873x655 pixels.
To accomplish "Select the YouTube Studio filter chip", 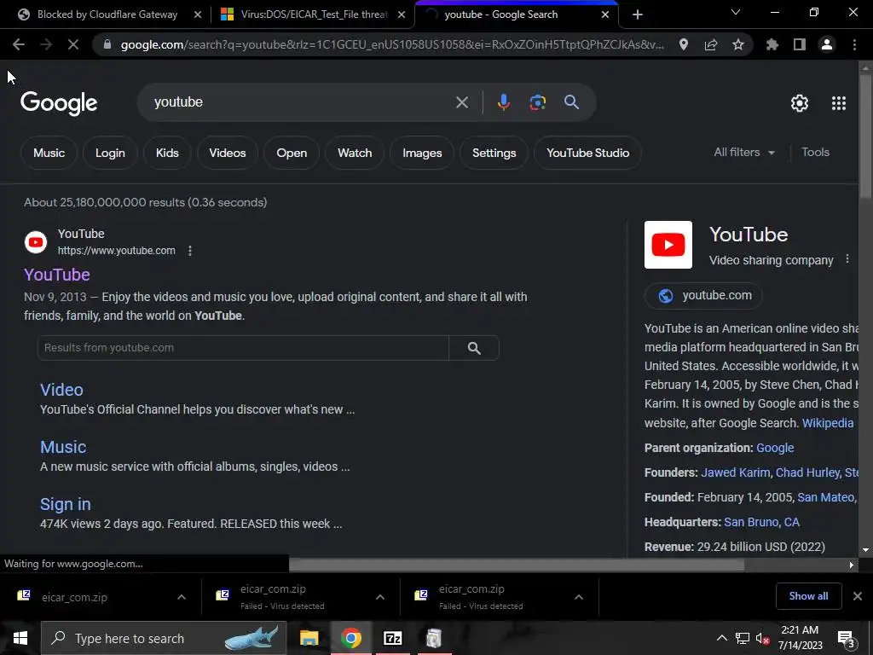I will pos(588,153).
